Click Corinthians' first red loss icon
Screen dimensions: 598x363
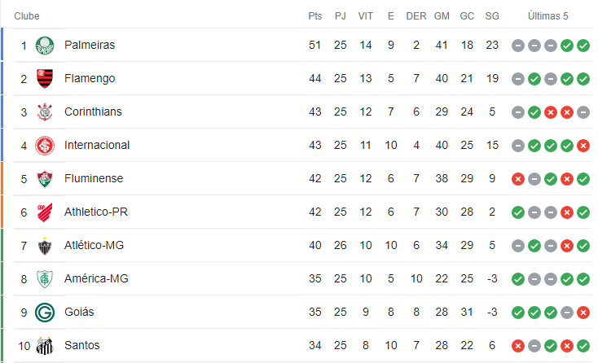point(550,112)
